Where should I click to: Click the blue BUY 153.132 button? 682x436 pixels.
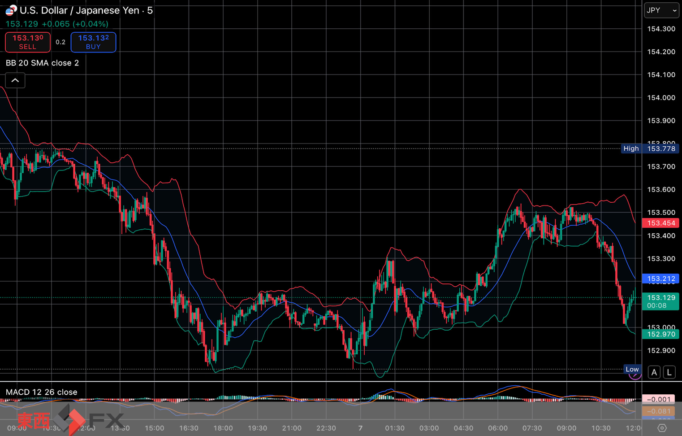coord(93,42)
